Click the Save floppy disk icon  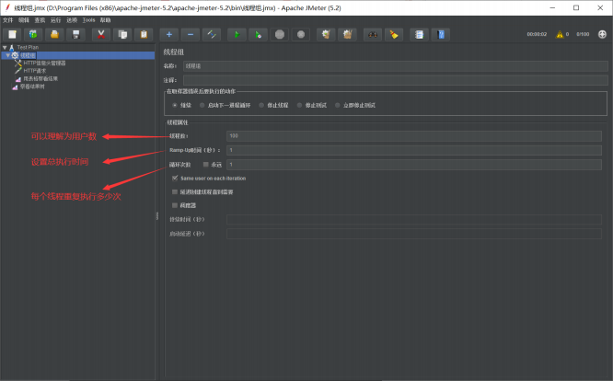tap(76, 34)
